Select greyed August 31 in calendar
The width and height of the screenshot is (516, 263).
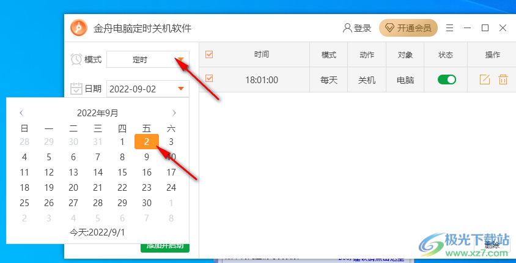click(98, 142)
